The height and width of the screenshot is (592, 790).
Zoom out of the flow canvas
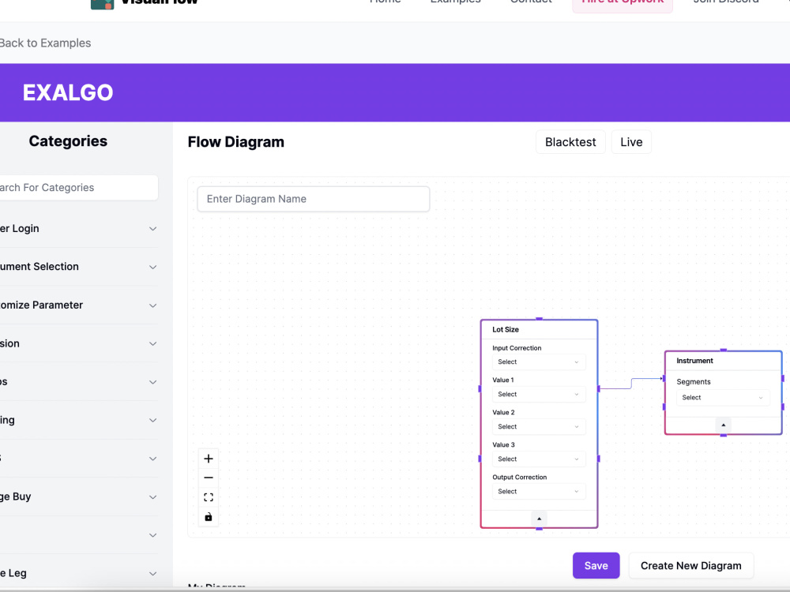208,478
